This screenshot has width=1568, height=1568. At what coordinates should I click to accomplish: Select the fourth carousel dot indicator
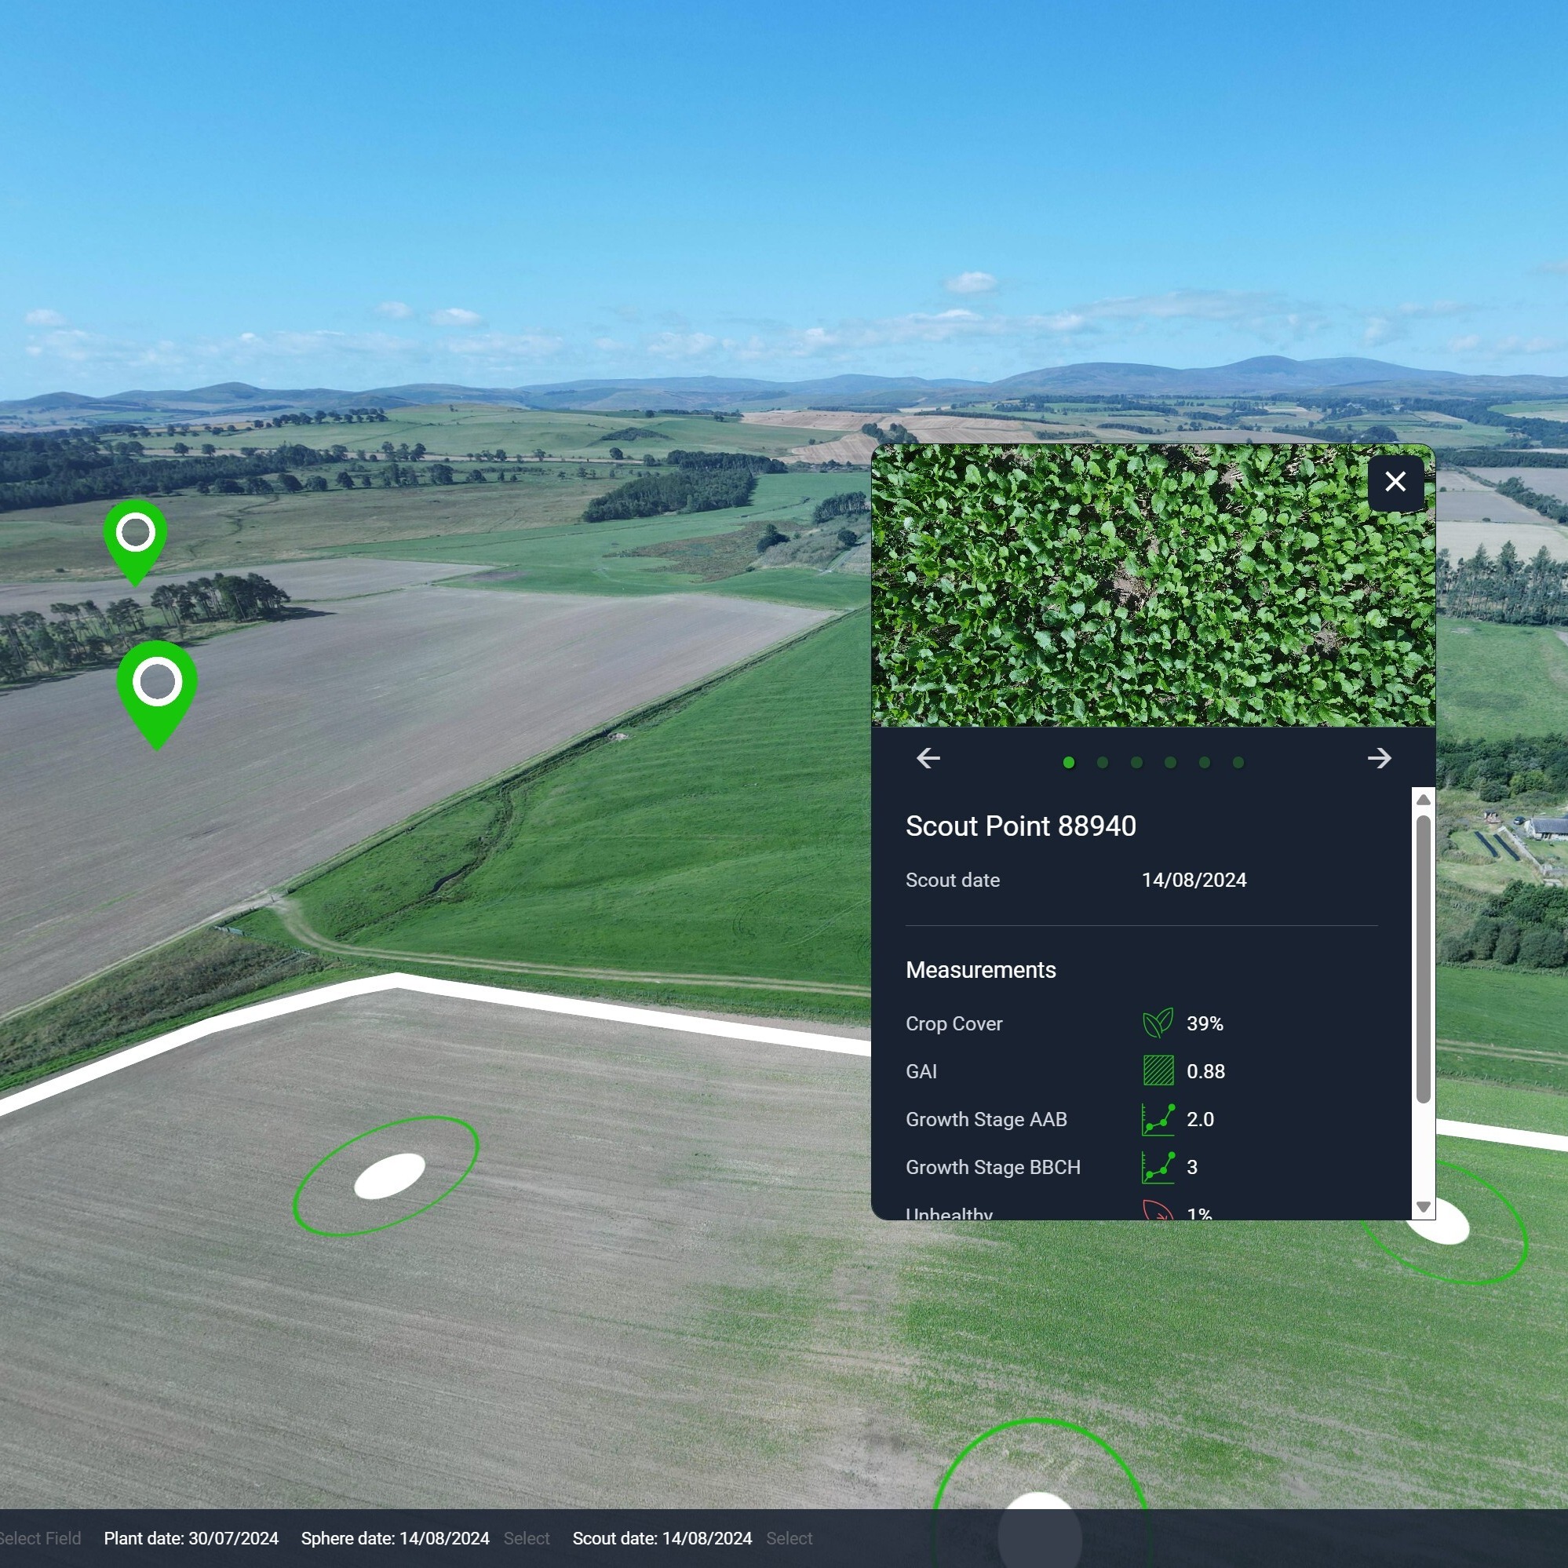click(x=1170, y=762)
